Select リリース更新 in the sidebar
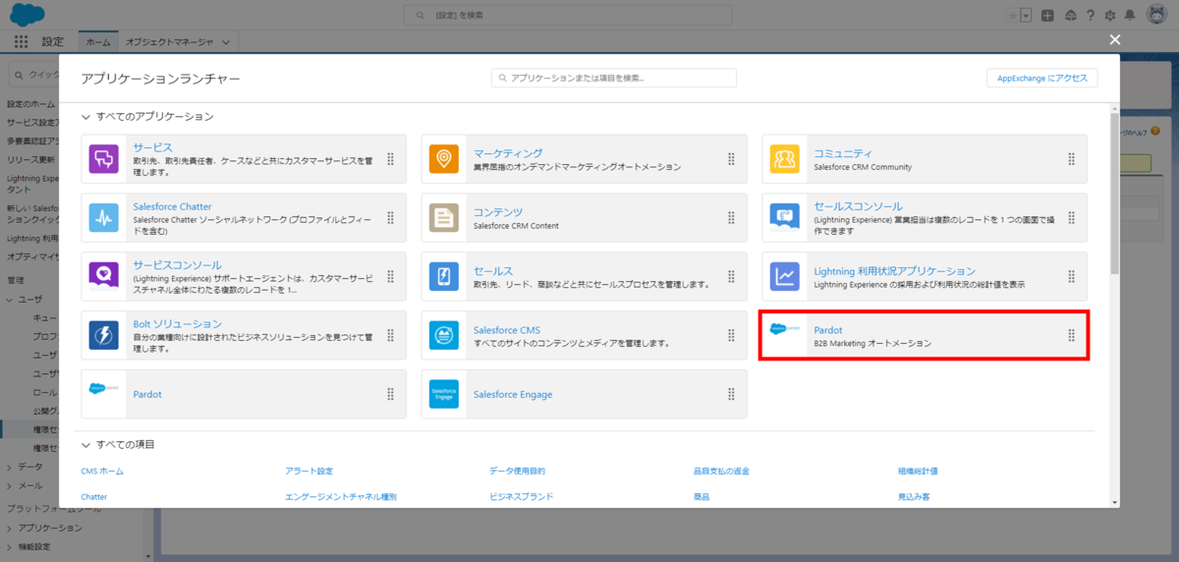Viewport: 1179px width, 562px height. coord(30,159)
